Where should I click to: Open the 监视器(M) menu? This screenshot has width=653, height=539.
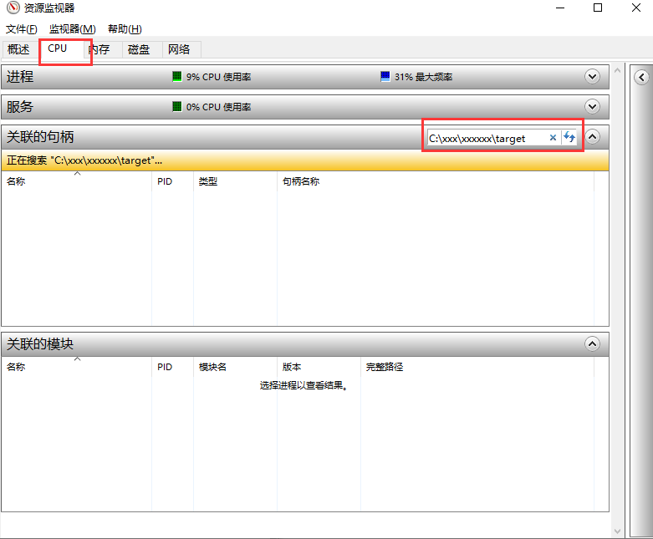pos(72,29)
